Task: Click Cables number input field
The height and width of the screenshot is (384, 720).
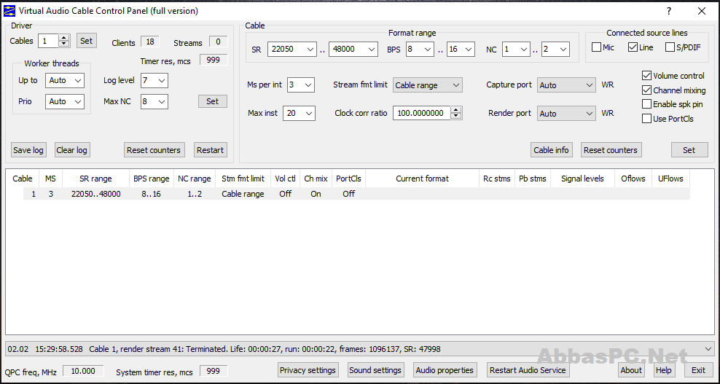Action: click(49, 41)
